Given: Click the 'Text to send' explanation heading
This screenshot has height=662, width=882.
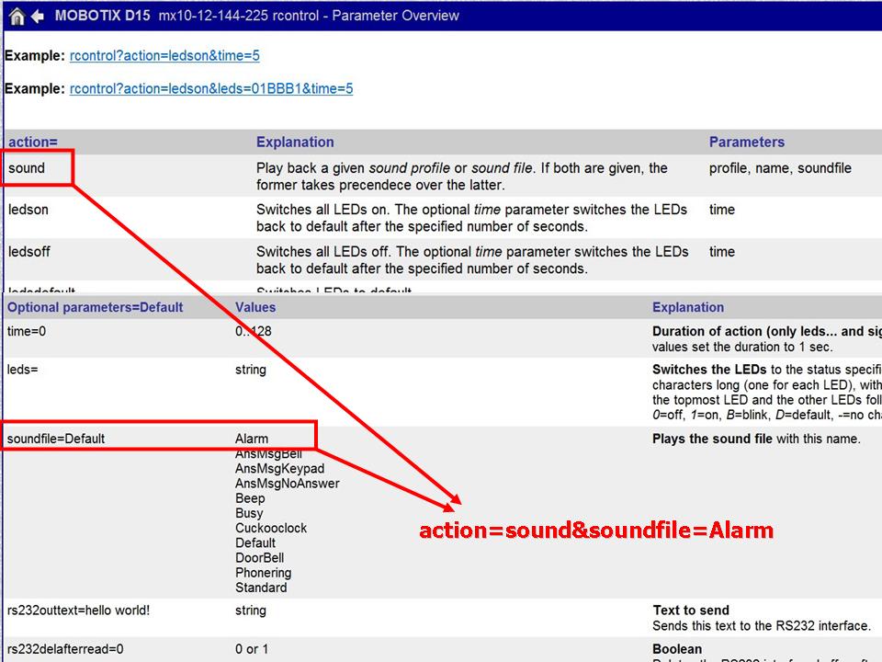Looking at the screenshot, I should (691, 611).
